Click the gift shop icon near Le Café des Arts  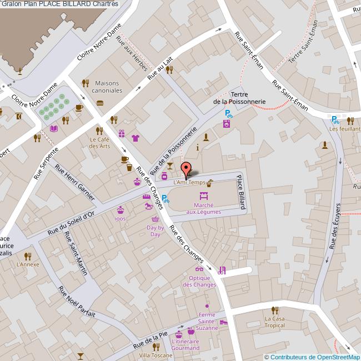122,133
